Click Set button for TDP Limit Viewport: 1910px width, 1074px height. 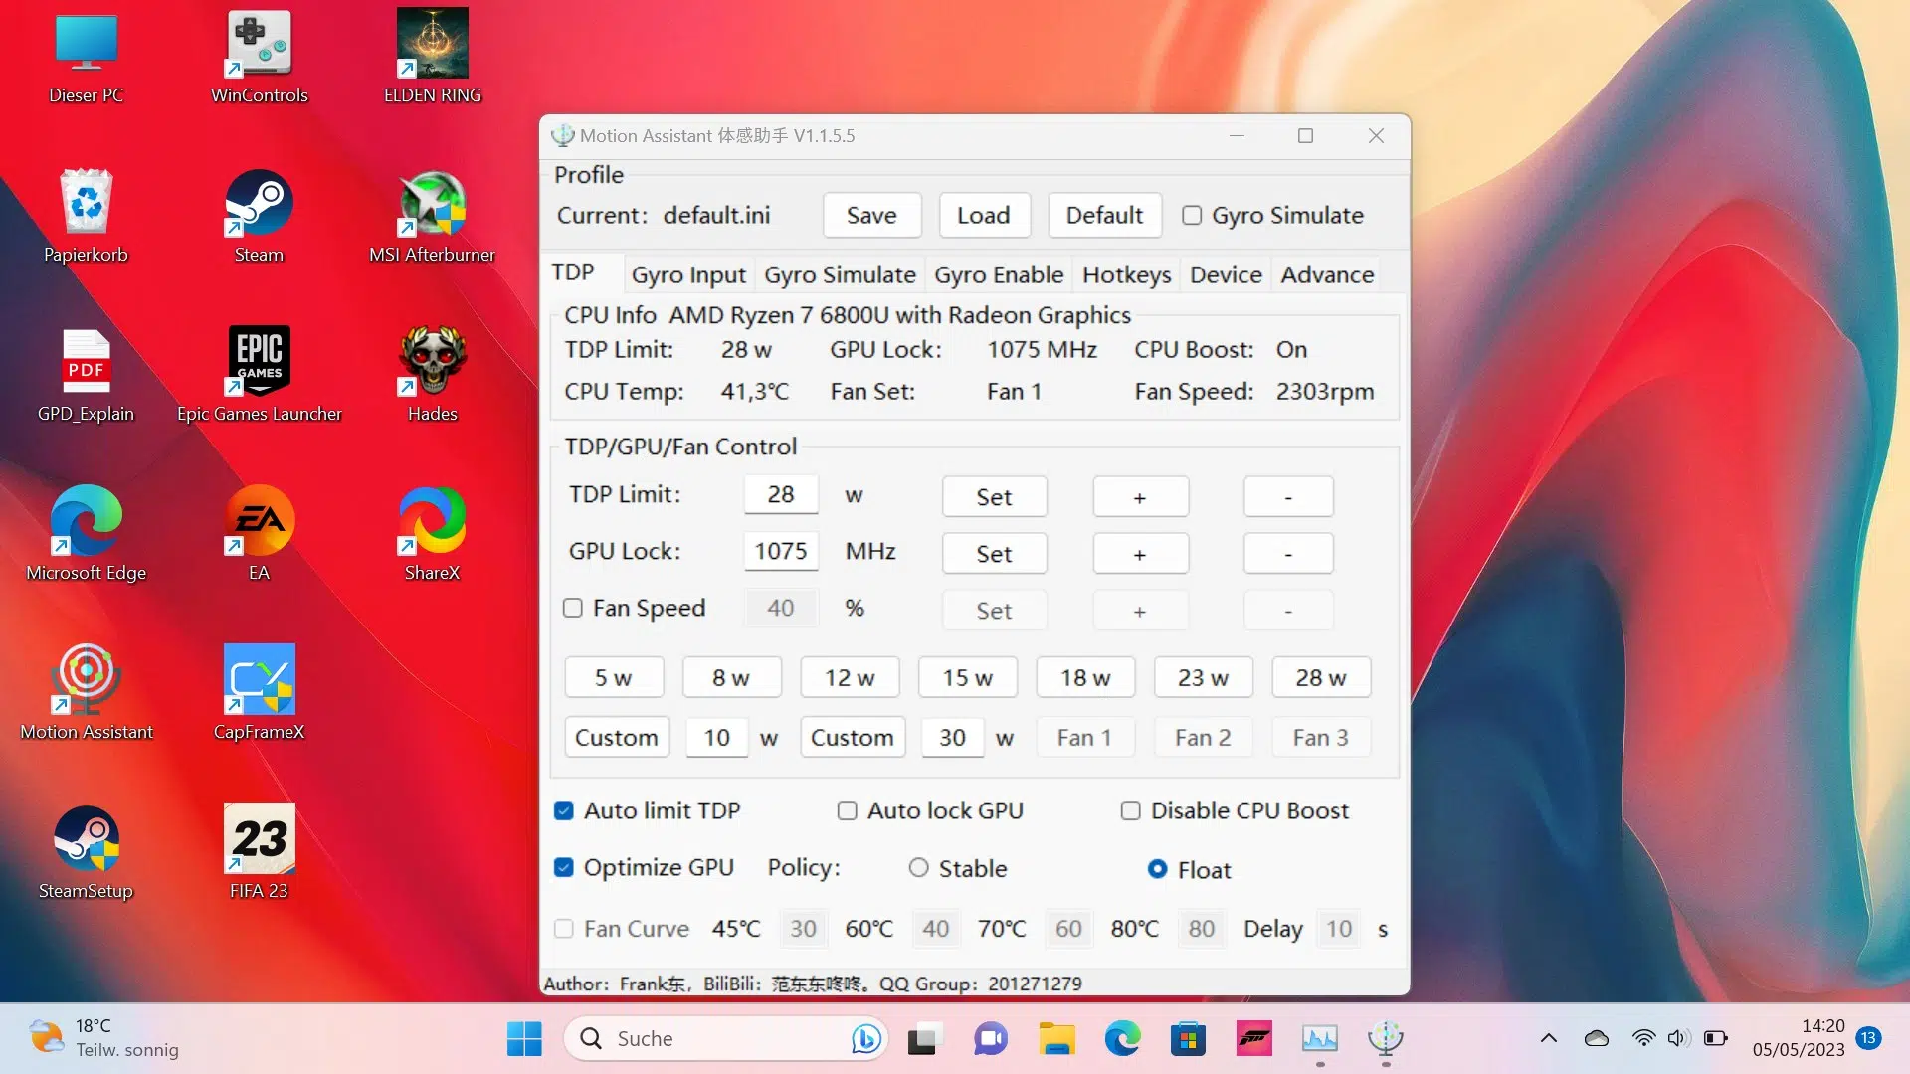click(x=994, y=496)
